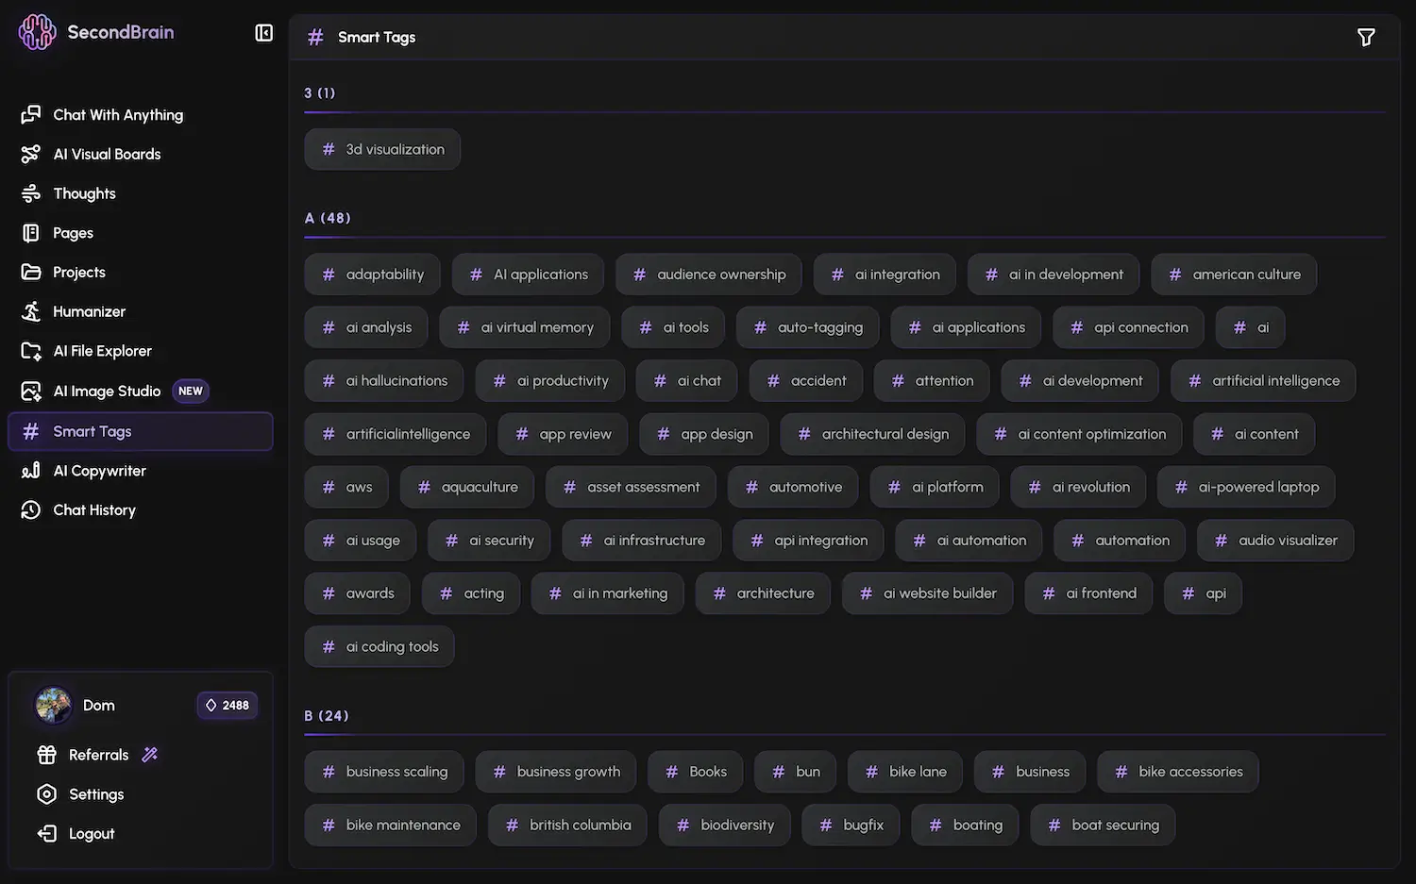
Task: Click the artificial intelligence tag
Action: [x=1262, y=380]
